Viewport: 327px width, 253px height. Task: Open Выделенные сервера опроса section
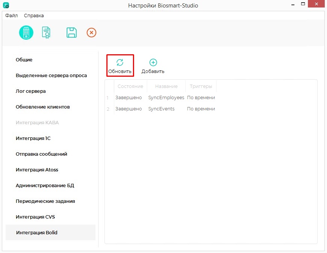click(x=51, y=76)
